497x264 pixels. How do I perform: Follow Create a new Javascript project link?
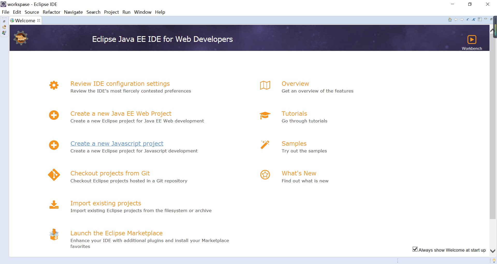coord(117,144)
